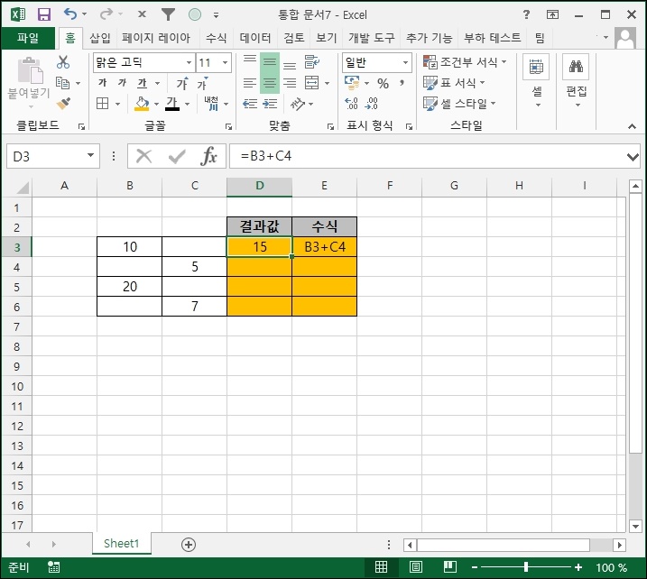Increase the cell indent
This screenshot has width=647, height=579.
(x=270, y=104)
